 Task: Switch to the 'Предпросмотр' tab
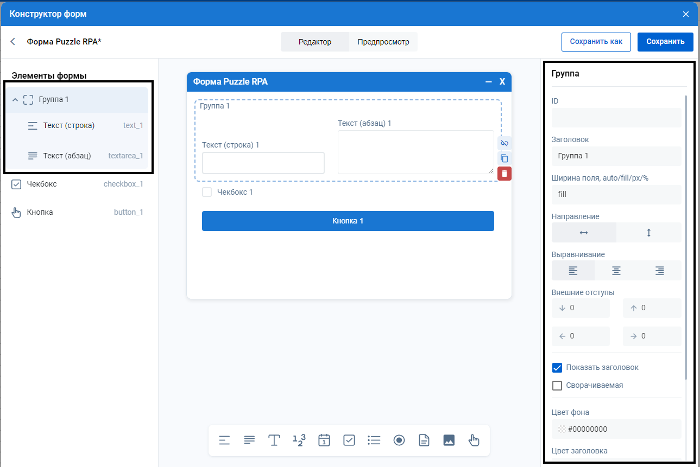383,42
